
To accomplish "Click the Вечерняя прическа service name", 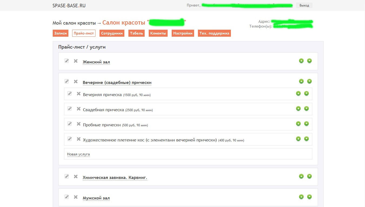I will tap(102, 95).
